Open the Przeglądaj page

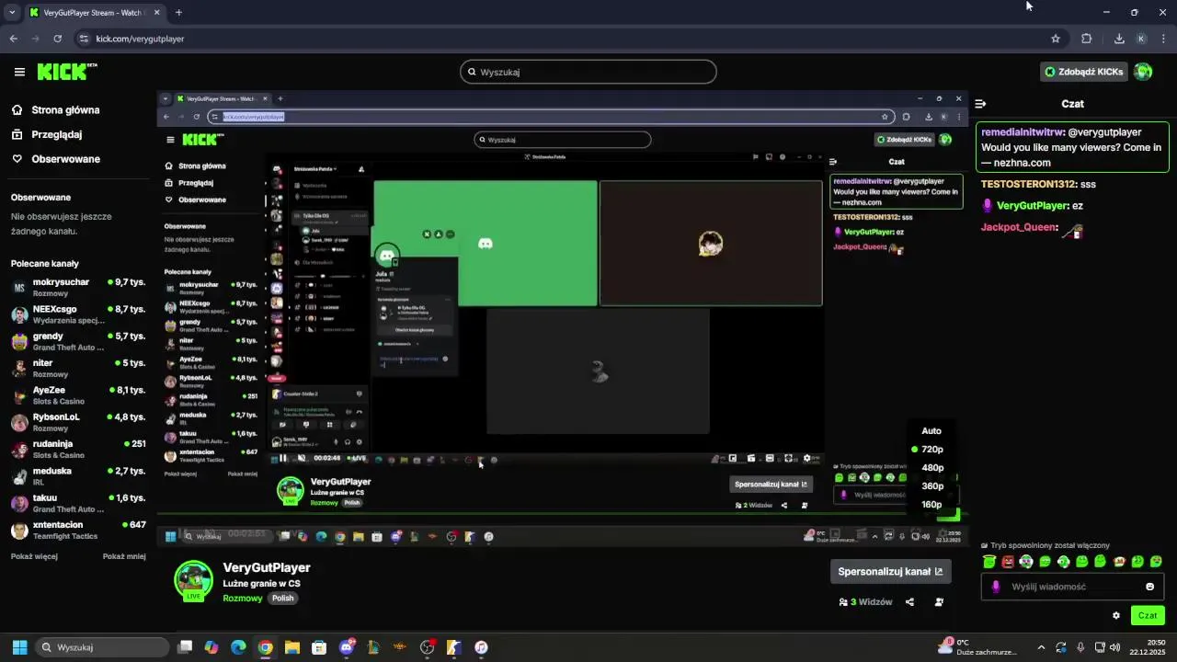[57, 134]
